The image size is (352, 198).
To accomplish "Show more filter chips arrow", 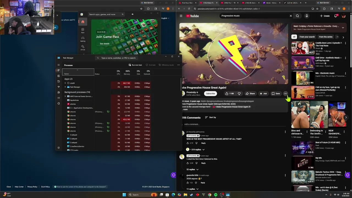I will coord(343,37).
